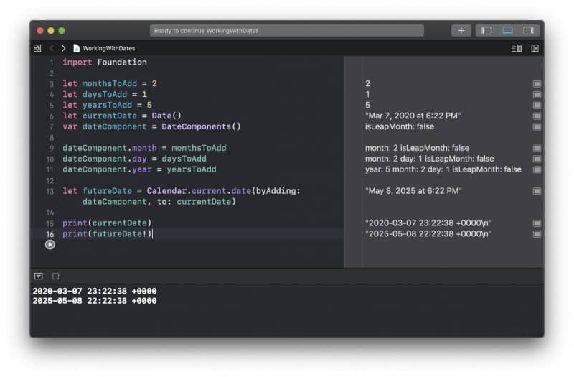Click the import Foundation line

[x=105, y=62]
